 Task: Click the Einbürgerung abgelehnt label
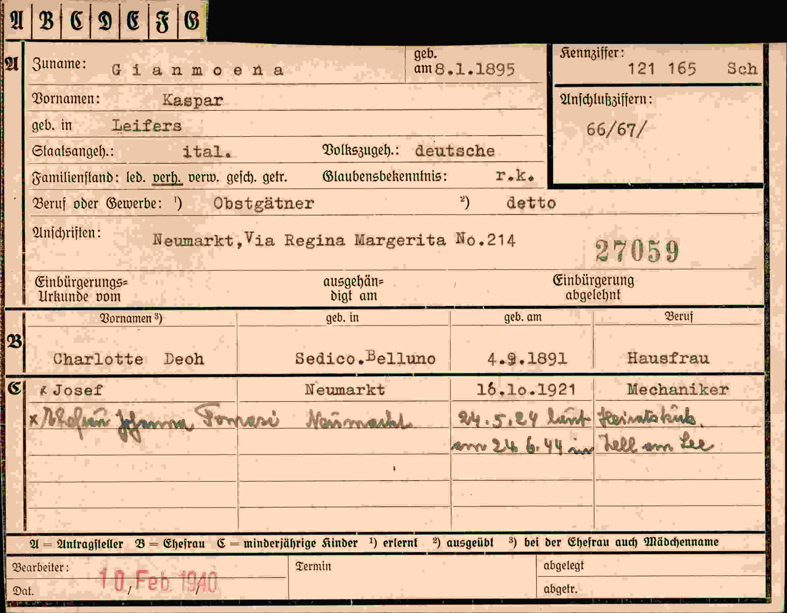click(x=594, y=288)
